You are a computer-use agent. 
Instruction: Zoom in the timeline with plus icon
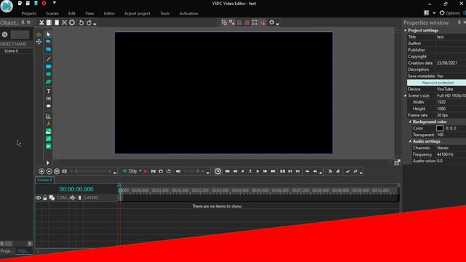coord(42,172)
